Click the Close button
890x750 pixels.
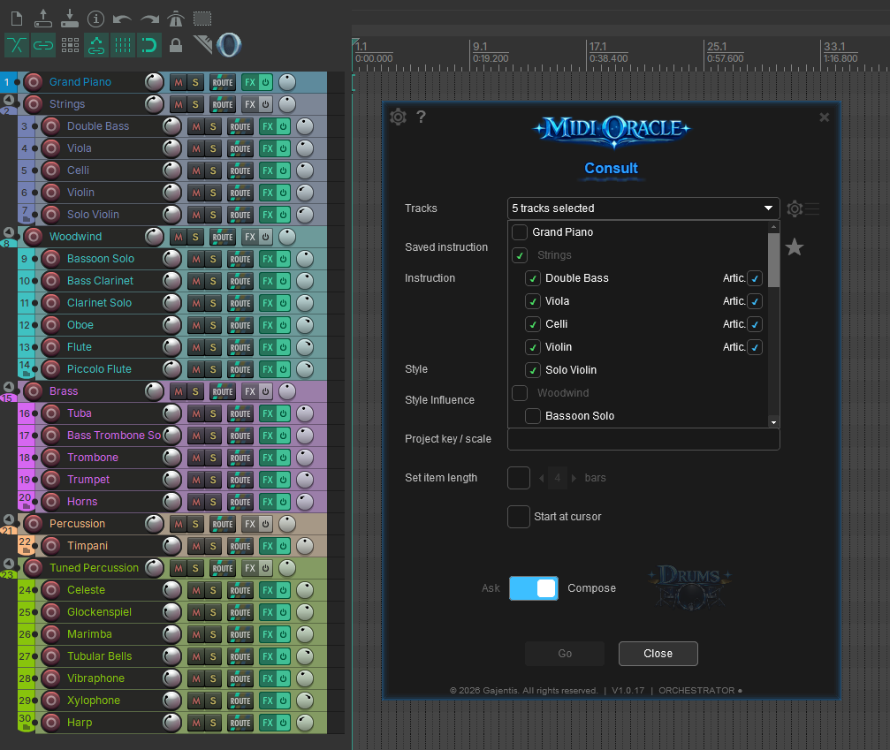pyautogui.click(x=658, y=654)
